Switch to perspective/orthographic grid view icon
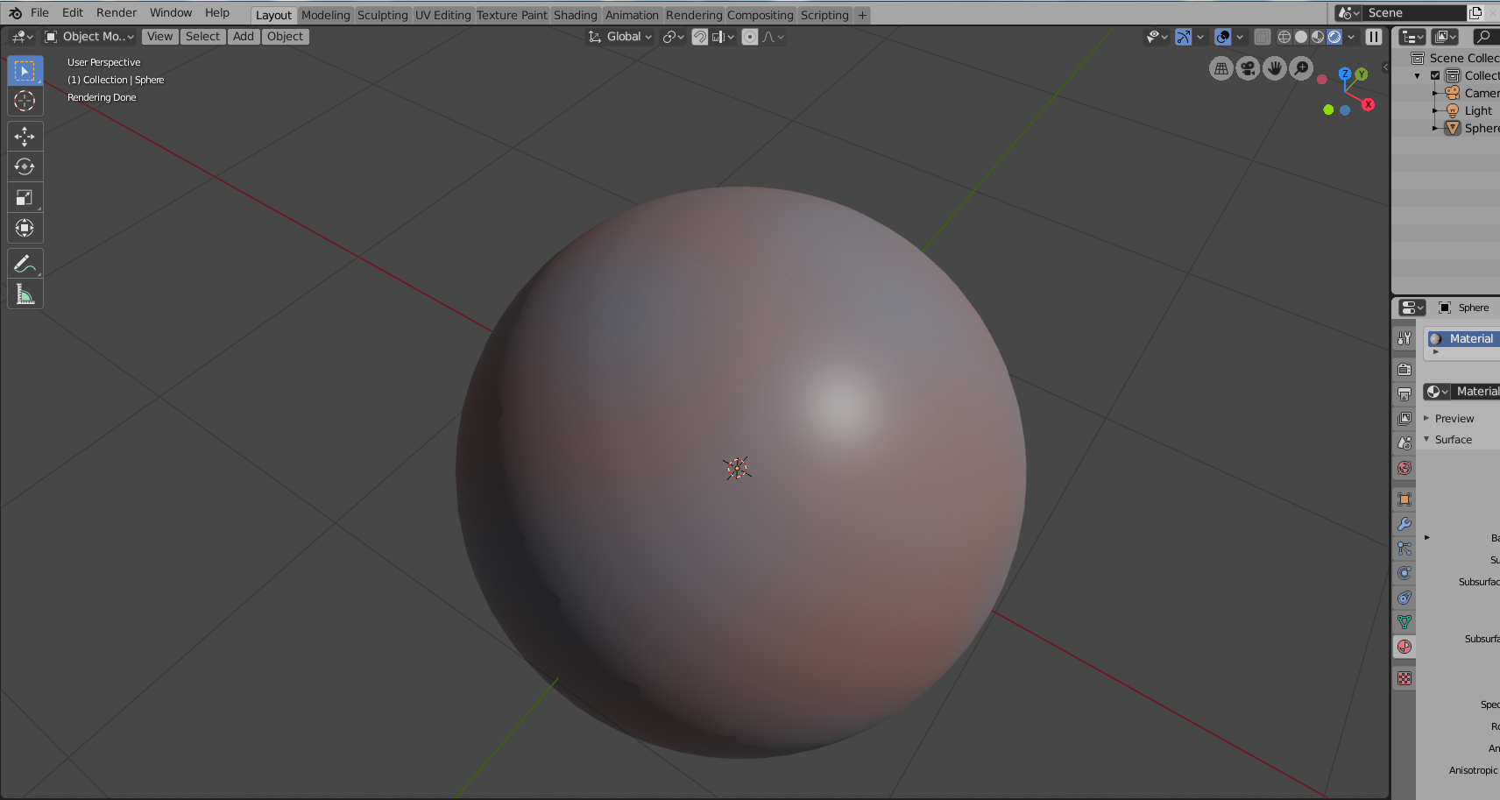Screen dimensions: 1500x800 (x=1221, y=68)
